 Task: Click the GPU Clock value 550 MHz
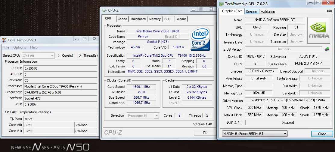(x=254, y=108)
